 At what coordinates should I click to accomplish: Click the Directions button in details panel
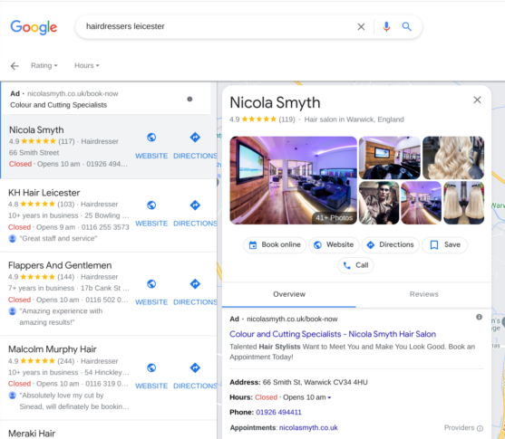click(390, 245)
